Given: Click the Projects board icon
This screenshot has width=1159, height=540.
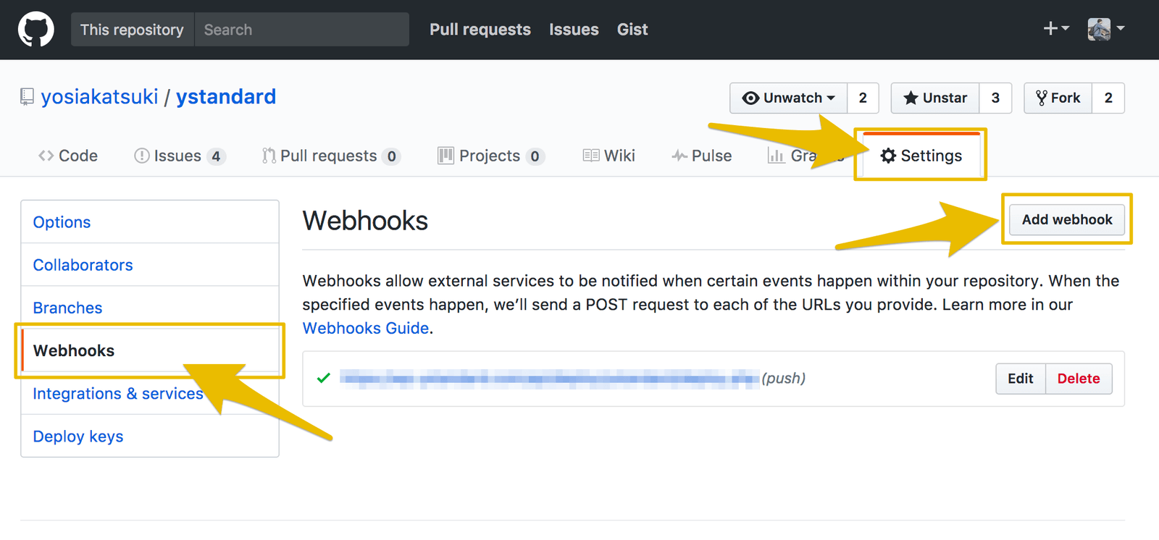Looking at the screenshot, I should 445,156.
